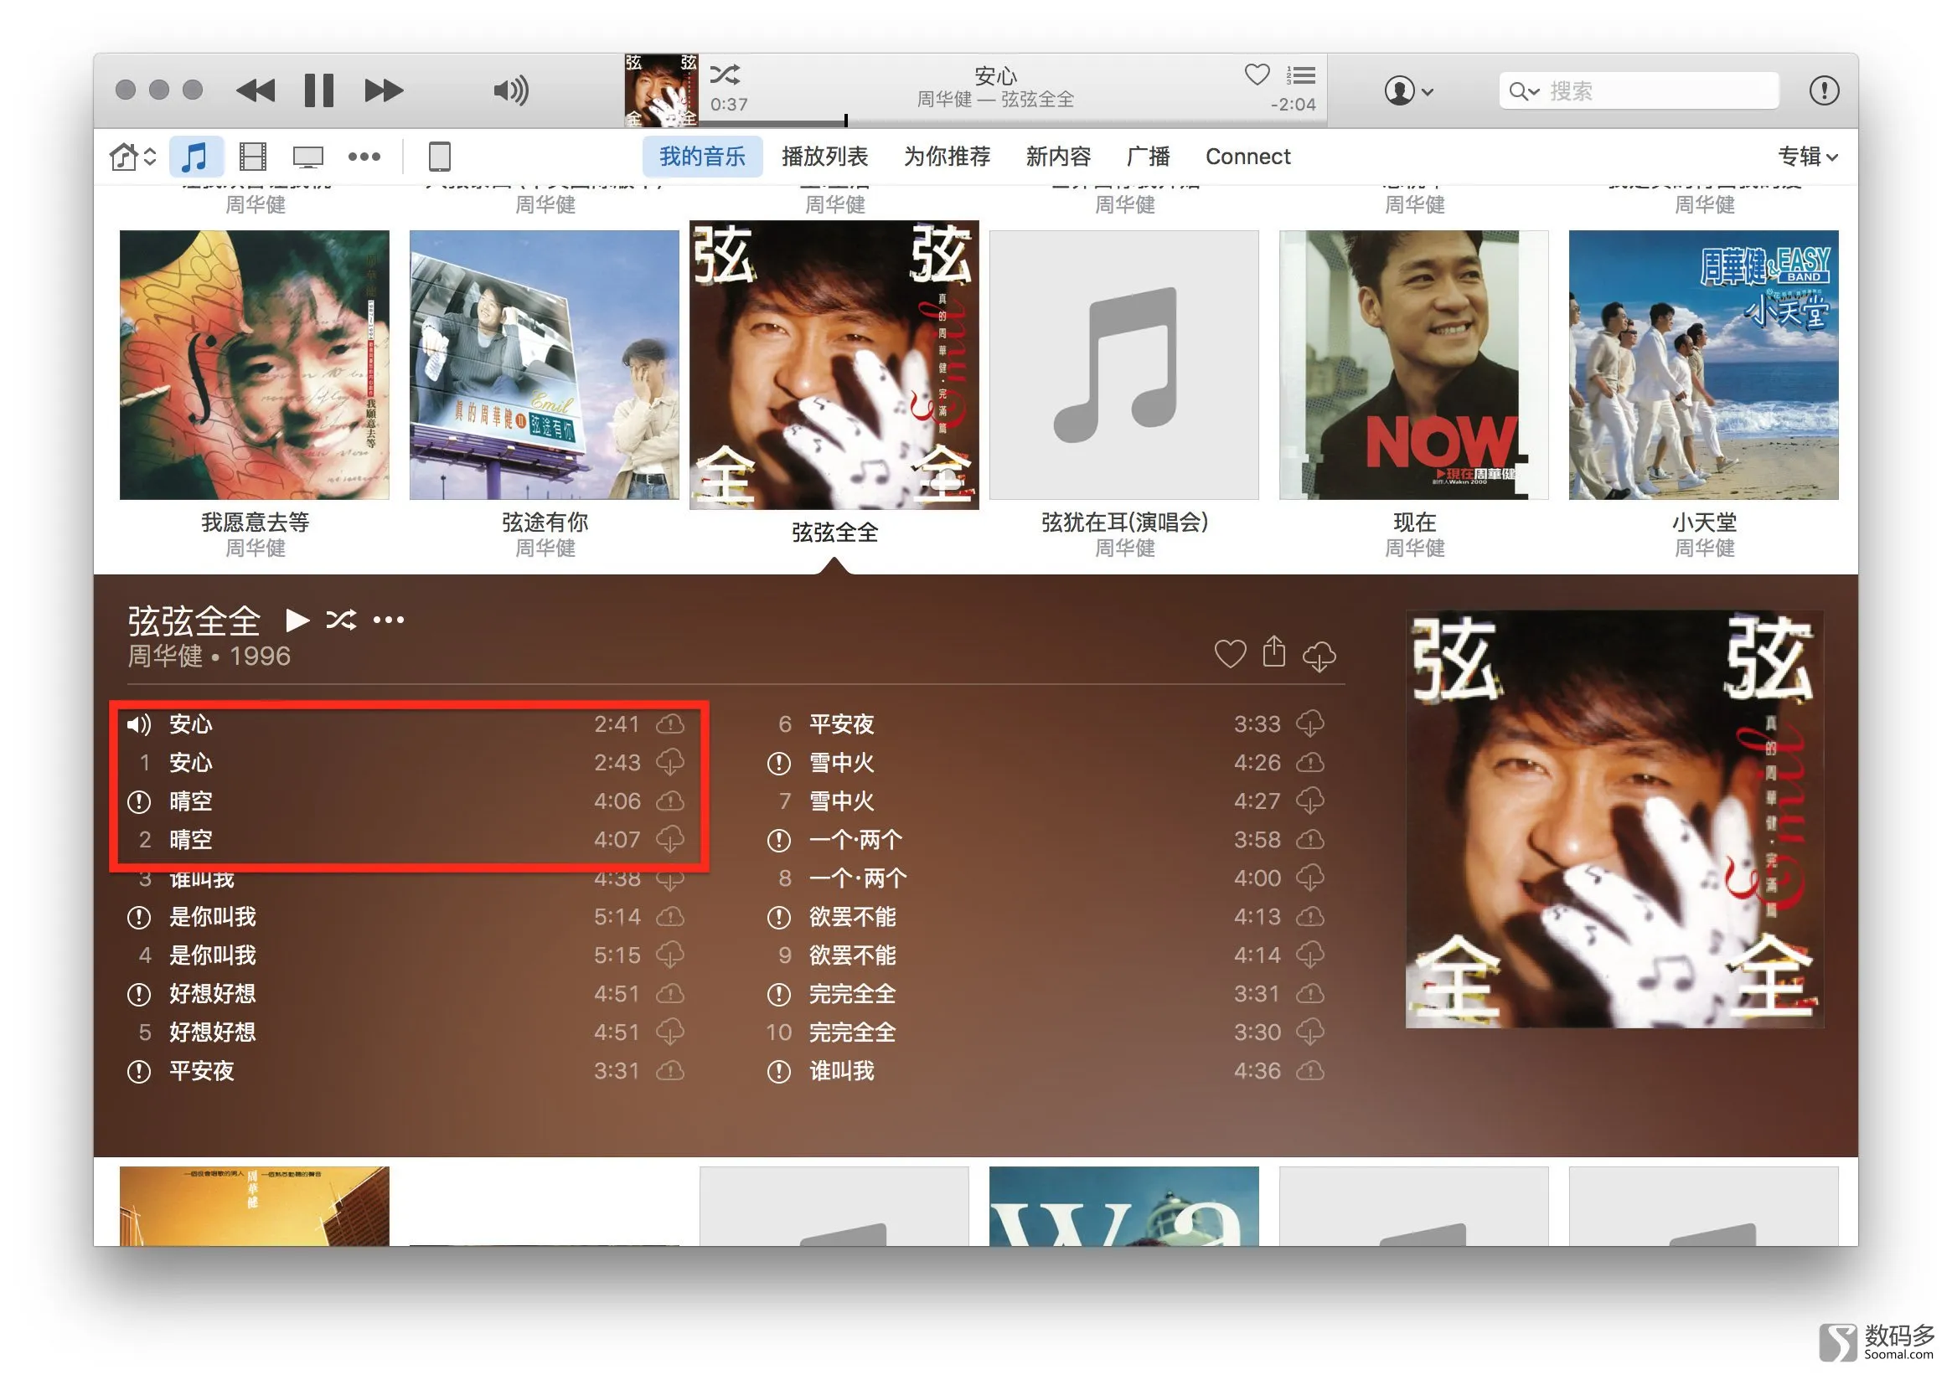Download track 4 是你叫我 5:15
Viewport: 1952px width, 1380px height.
coord(670,955)
